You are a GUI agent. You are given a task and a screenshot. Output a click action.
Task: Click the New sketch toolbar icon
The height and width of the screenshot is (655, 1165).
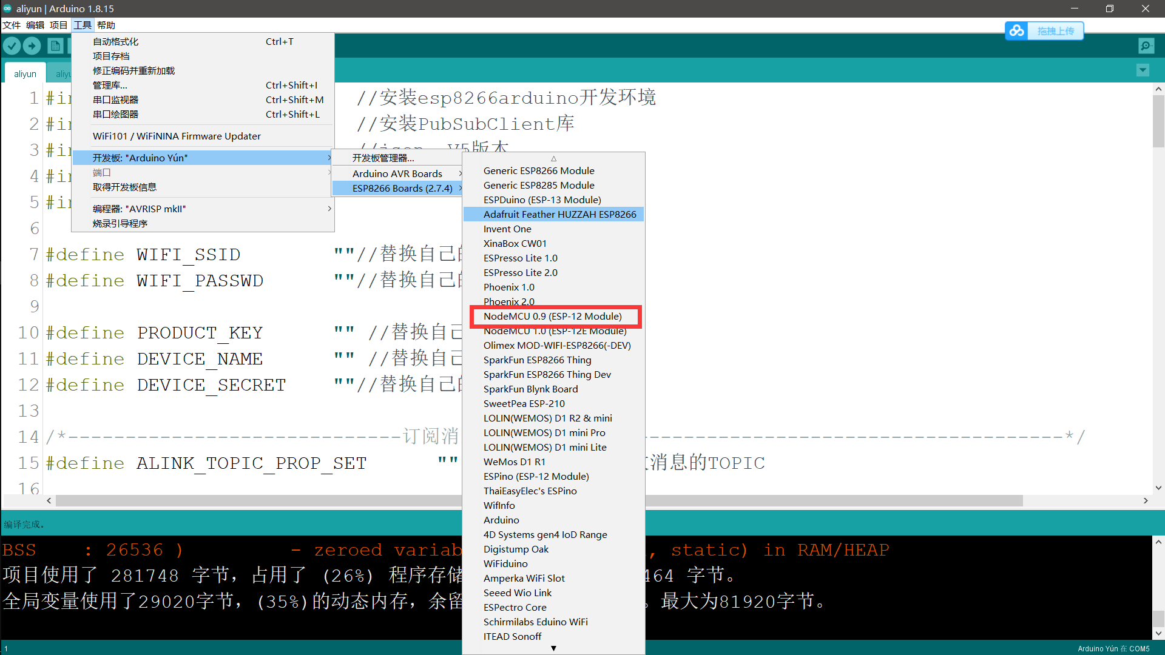pyautogui.click(x=55, y=45)
